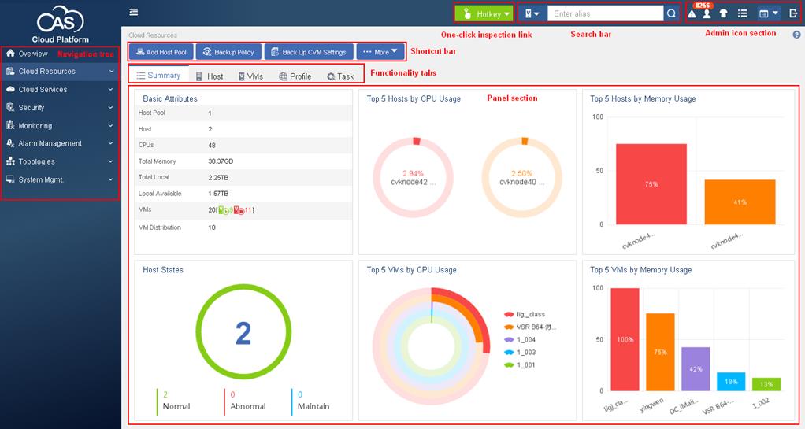Image resolution: width=805 pixels, height=429 pixels.
Task: Expand the Alarm Management chevron
Action: pyautogui.click(x=111, y=144)
